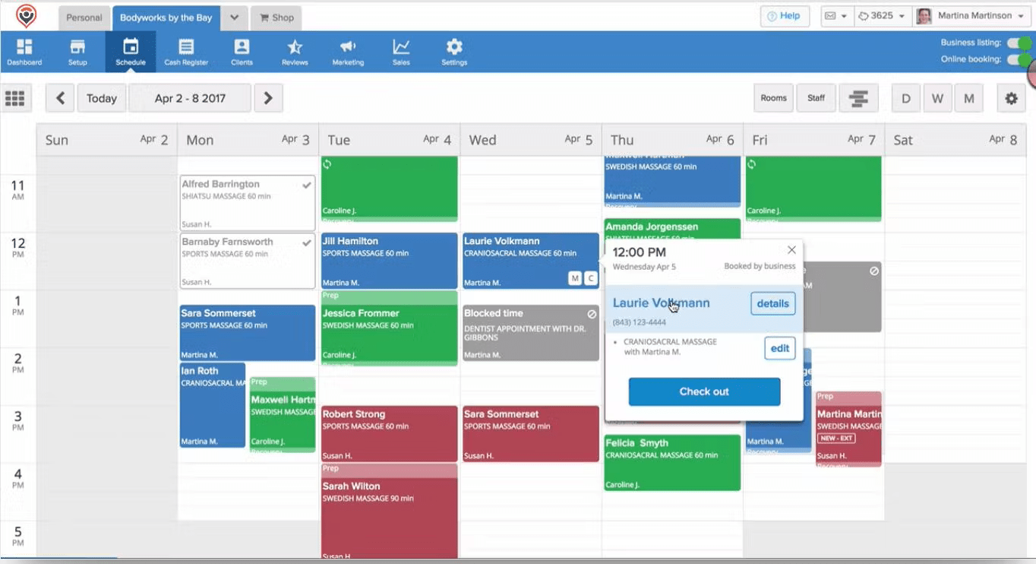This screenshot has height=564, width=1036.
Task: Open the mail envelope dropdown
Action: click(836, 15)
